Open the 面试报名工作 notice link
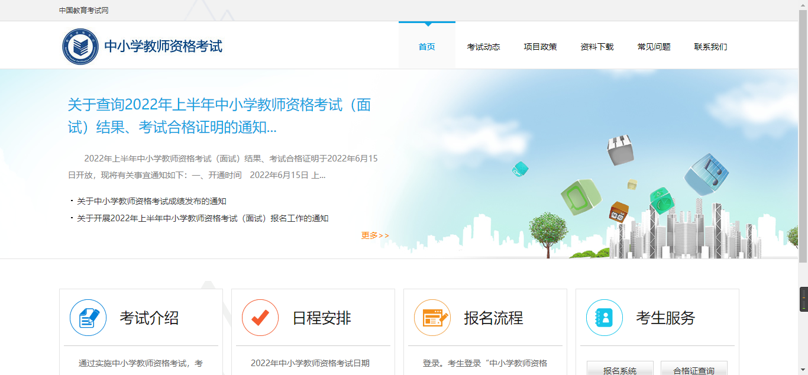The width and height of the screenshot is (808, 375). coord(201,218)
